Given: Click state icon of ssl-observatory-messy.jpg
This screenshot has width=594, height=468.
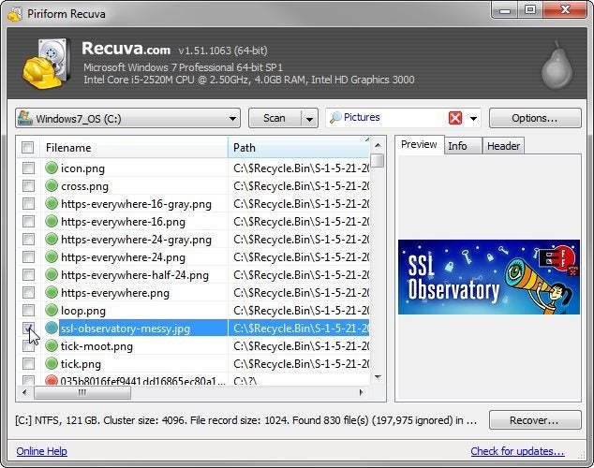Looking at the screenshot, I should (x=52, y=328).
